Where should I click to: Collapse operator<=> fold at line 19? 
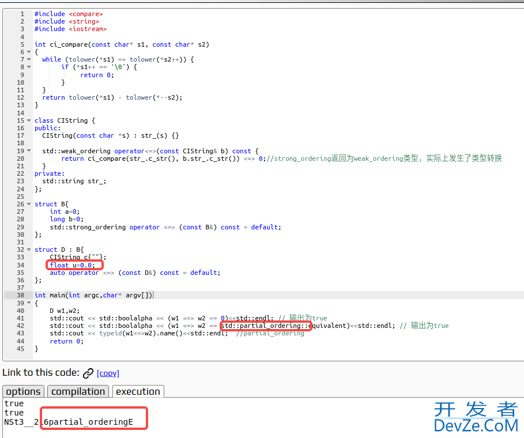(29, 150)
